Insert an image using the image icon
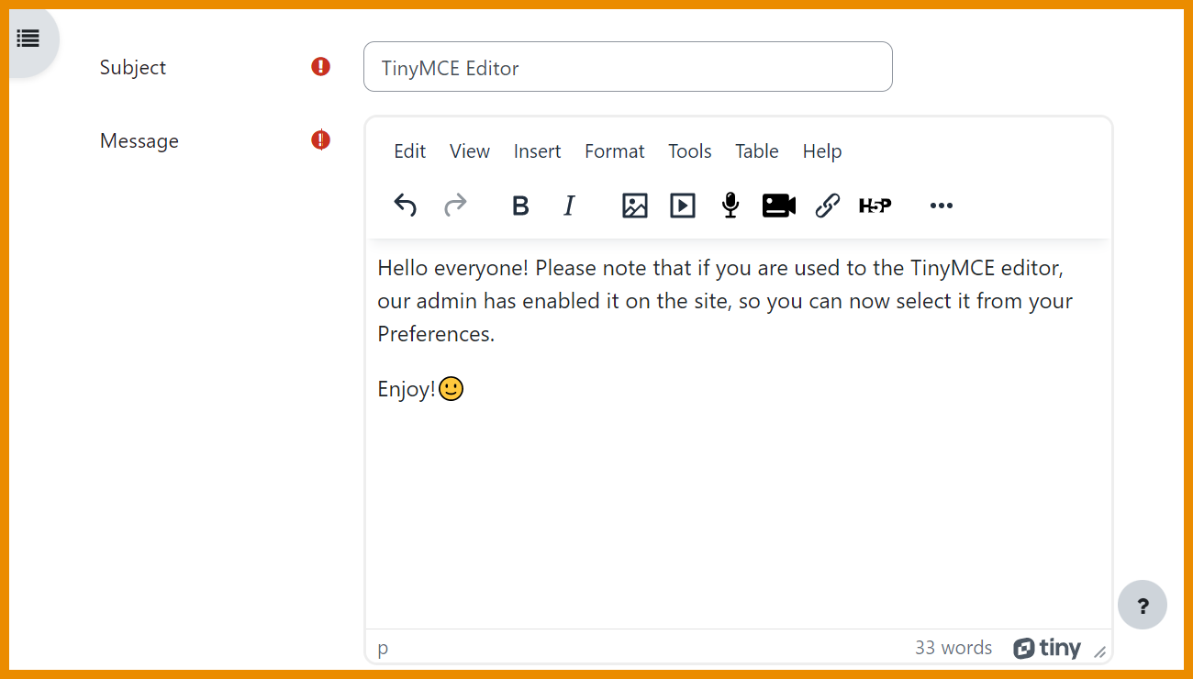This screenshot has width=1193, height=679. (634, 206)
